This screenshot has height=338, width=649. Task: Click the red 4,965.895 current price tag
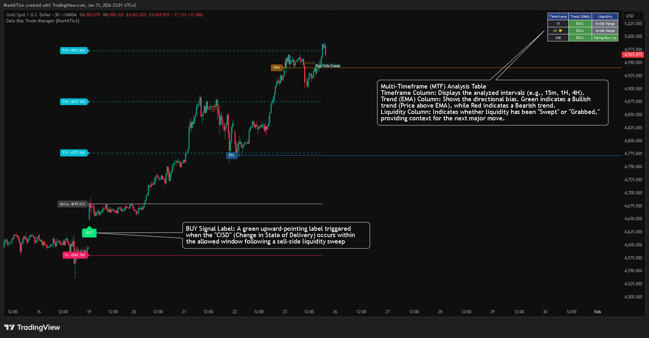[633, 55]
